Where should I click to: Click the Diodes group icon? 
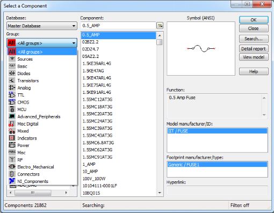(x=12, y=74)
